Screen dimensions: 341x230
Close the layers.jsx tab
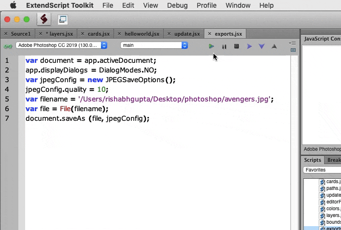[40, 34]
